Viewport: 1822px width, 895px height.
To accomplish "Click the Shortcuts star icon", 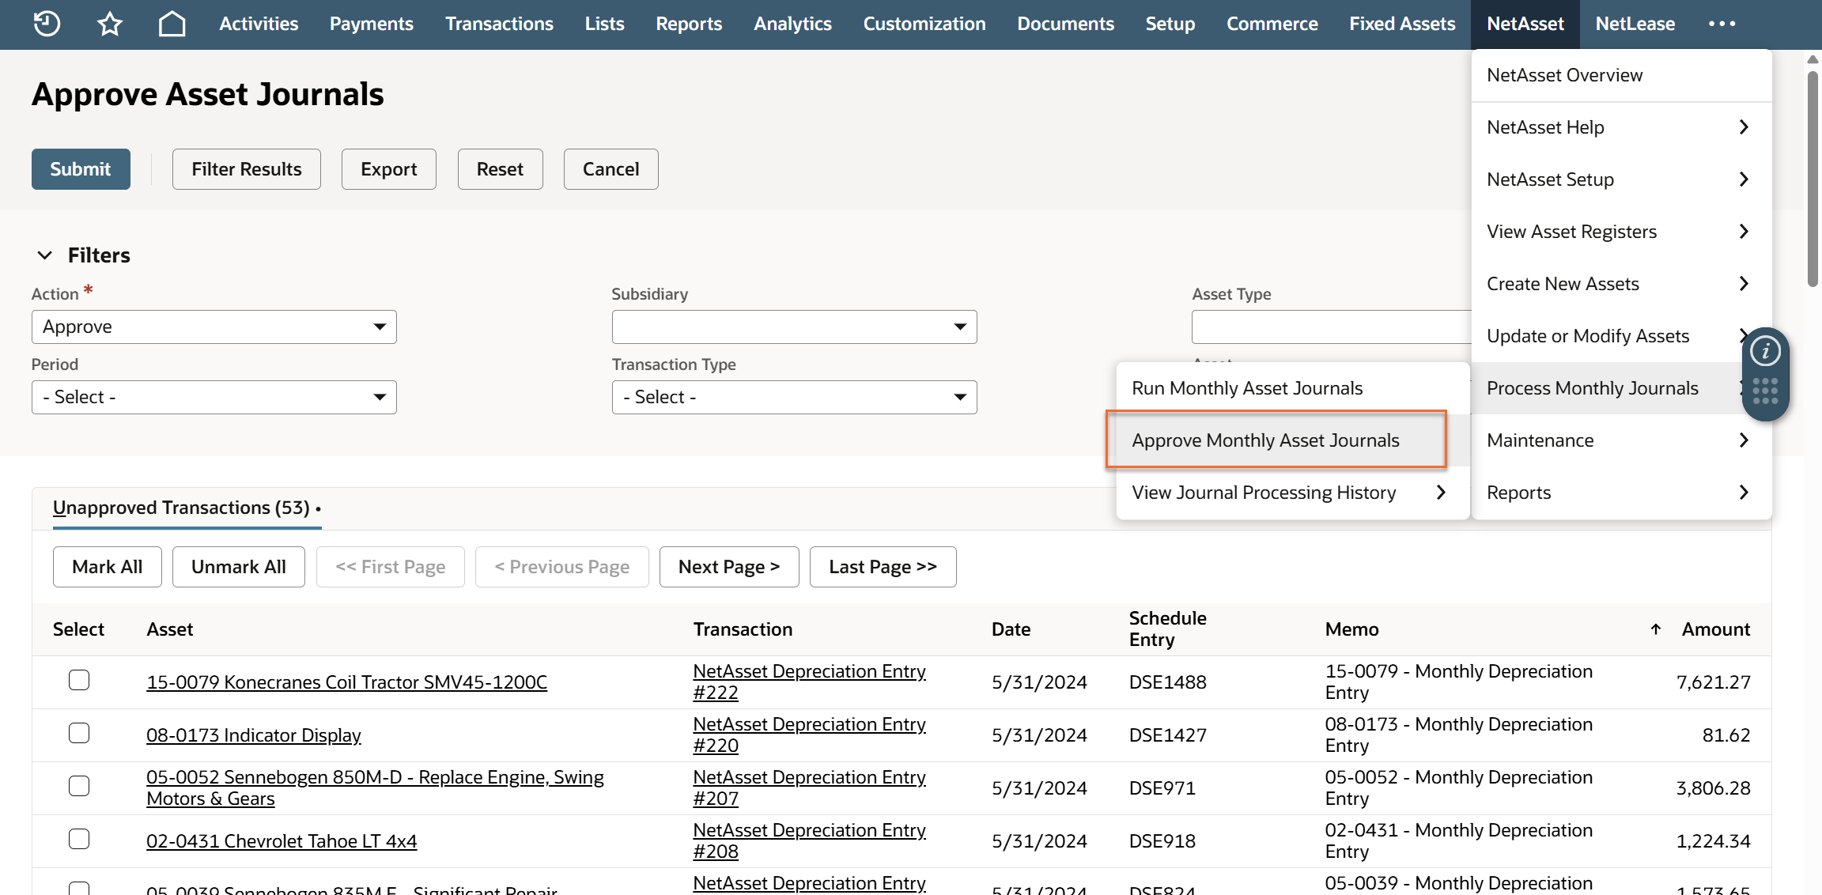I will [x=110, y=24].
